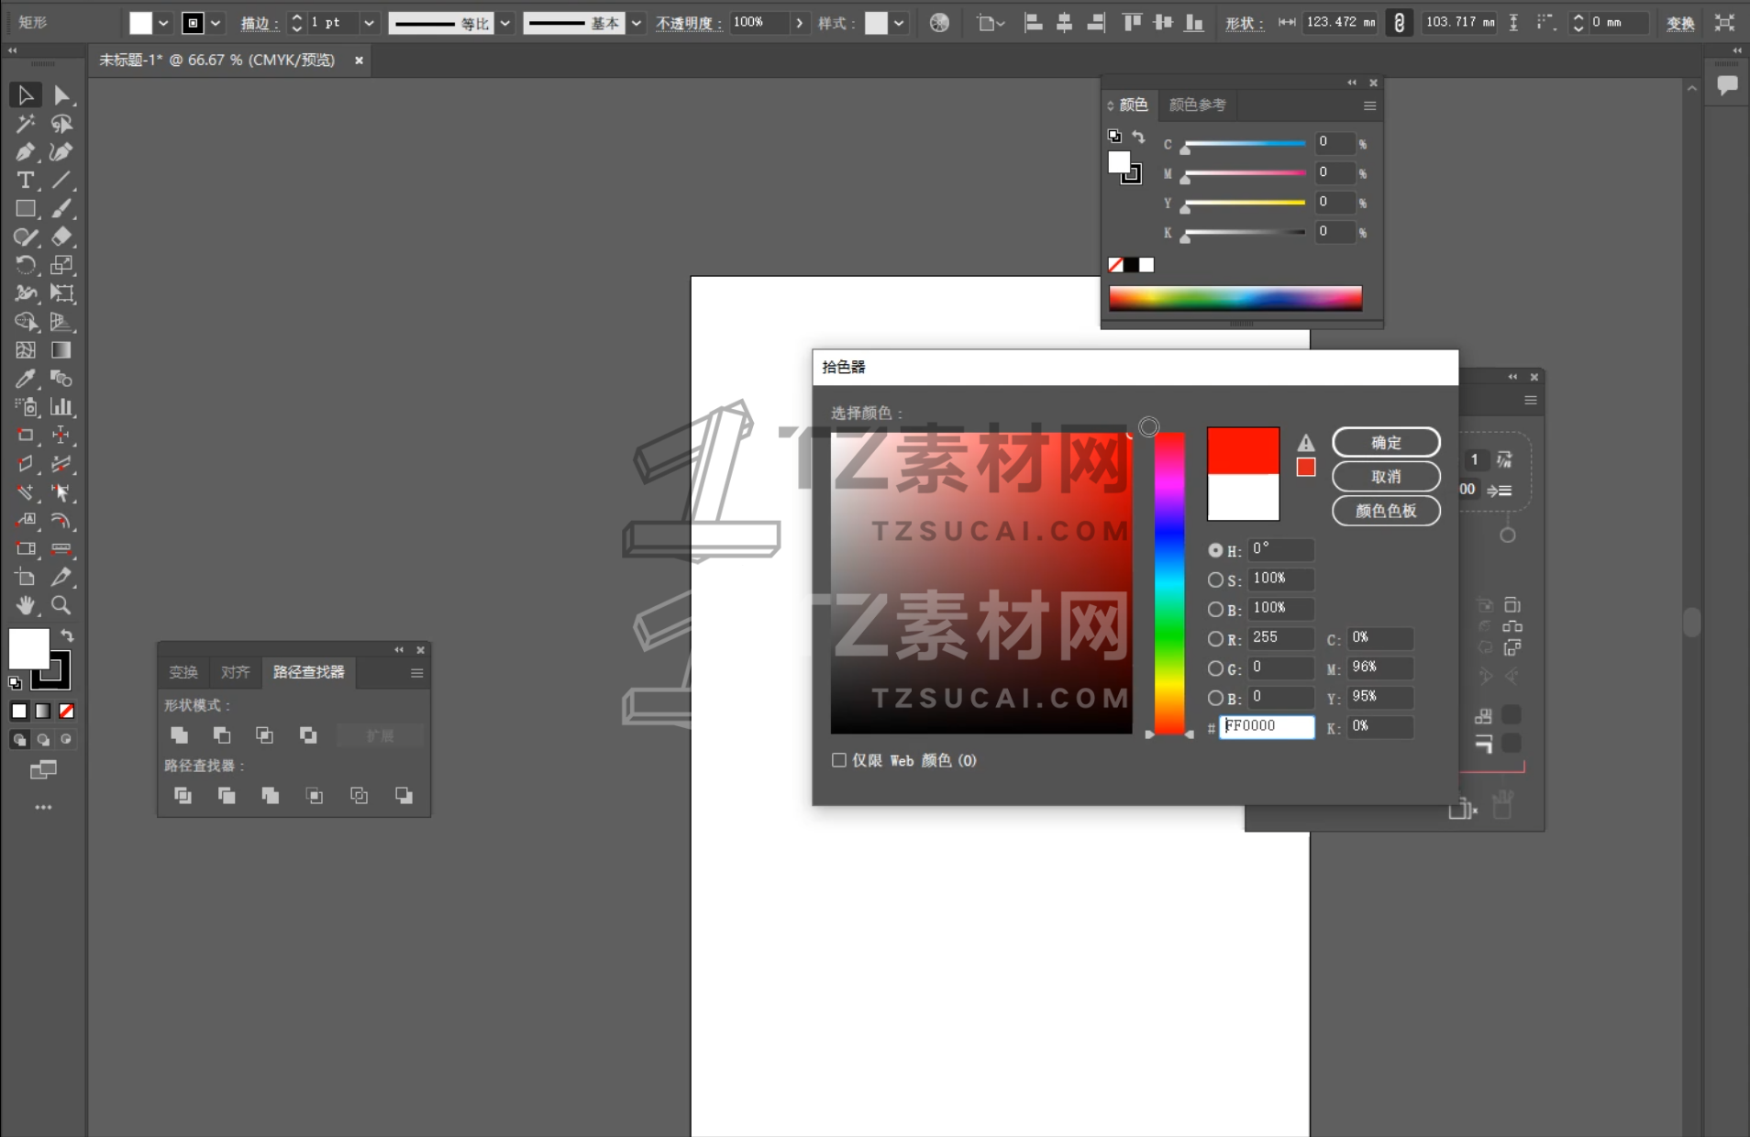The image size is (1750, 1137).
Task: Open variable width profile dropdown
Action: tap(504, 23)
